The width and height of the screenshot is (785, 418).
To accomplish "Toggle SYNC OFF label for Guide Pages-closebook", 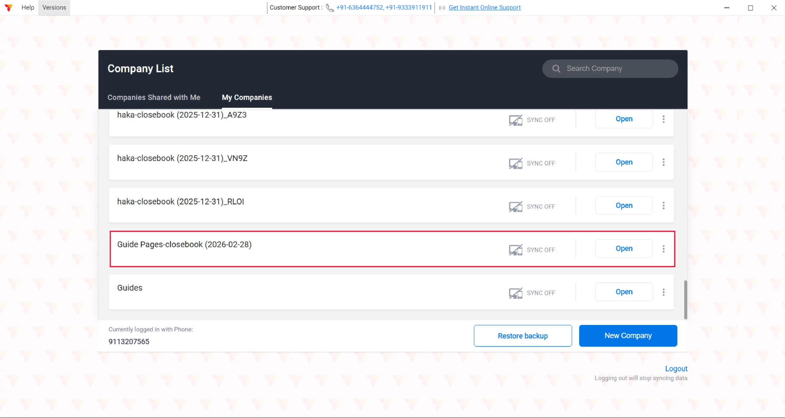I will click(x=541, y=250).
